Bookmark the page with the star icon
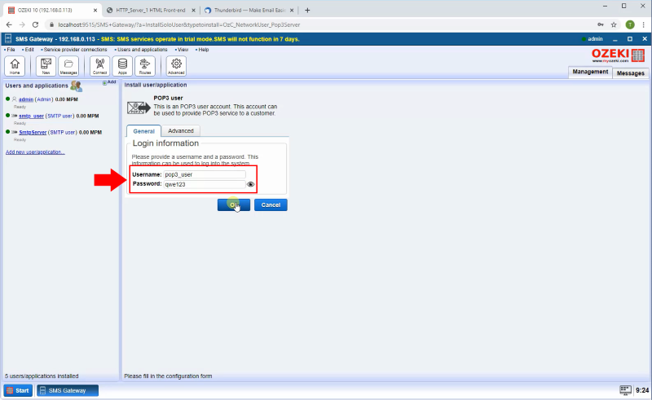This screenshot has width=652, height=400. click(x=614, y=24)
